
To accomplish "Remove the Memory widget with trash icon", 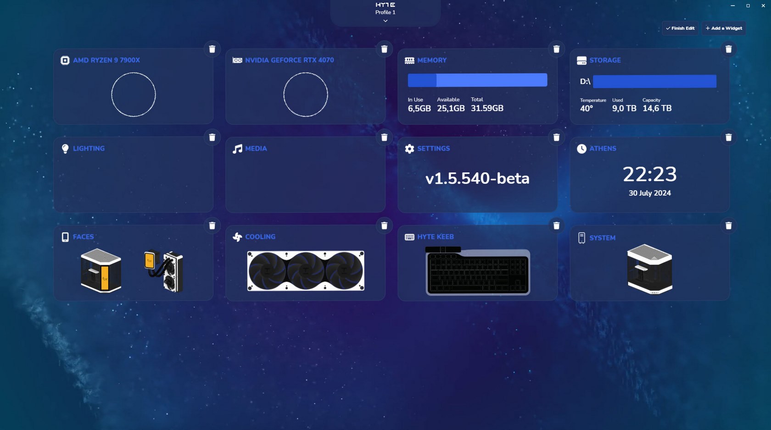I will (x=556, y=49).
